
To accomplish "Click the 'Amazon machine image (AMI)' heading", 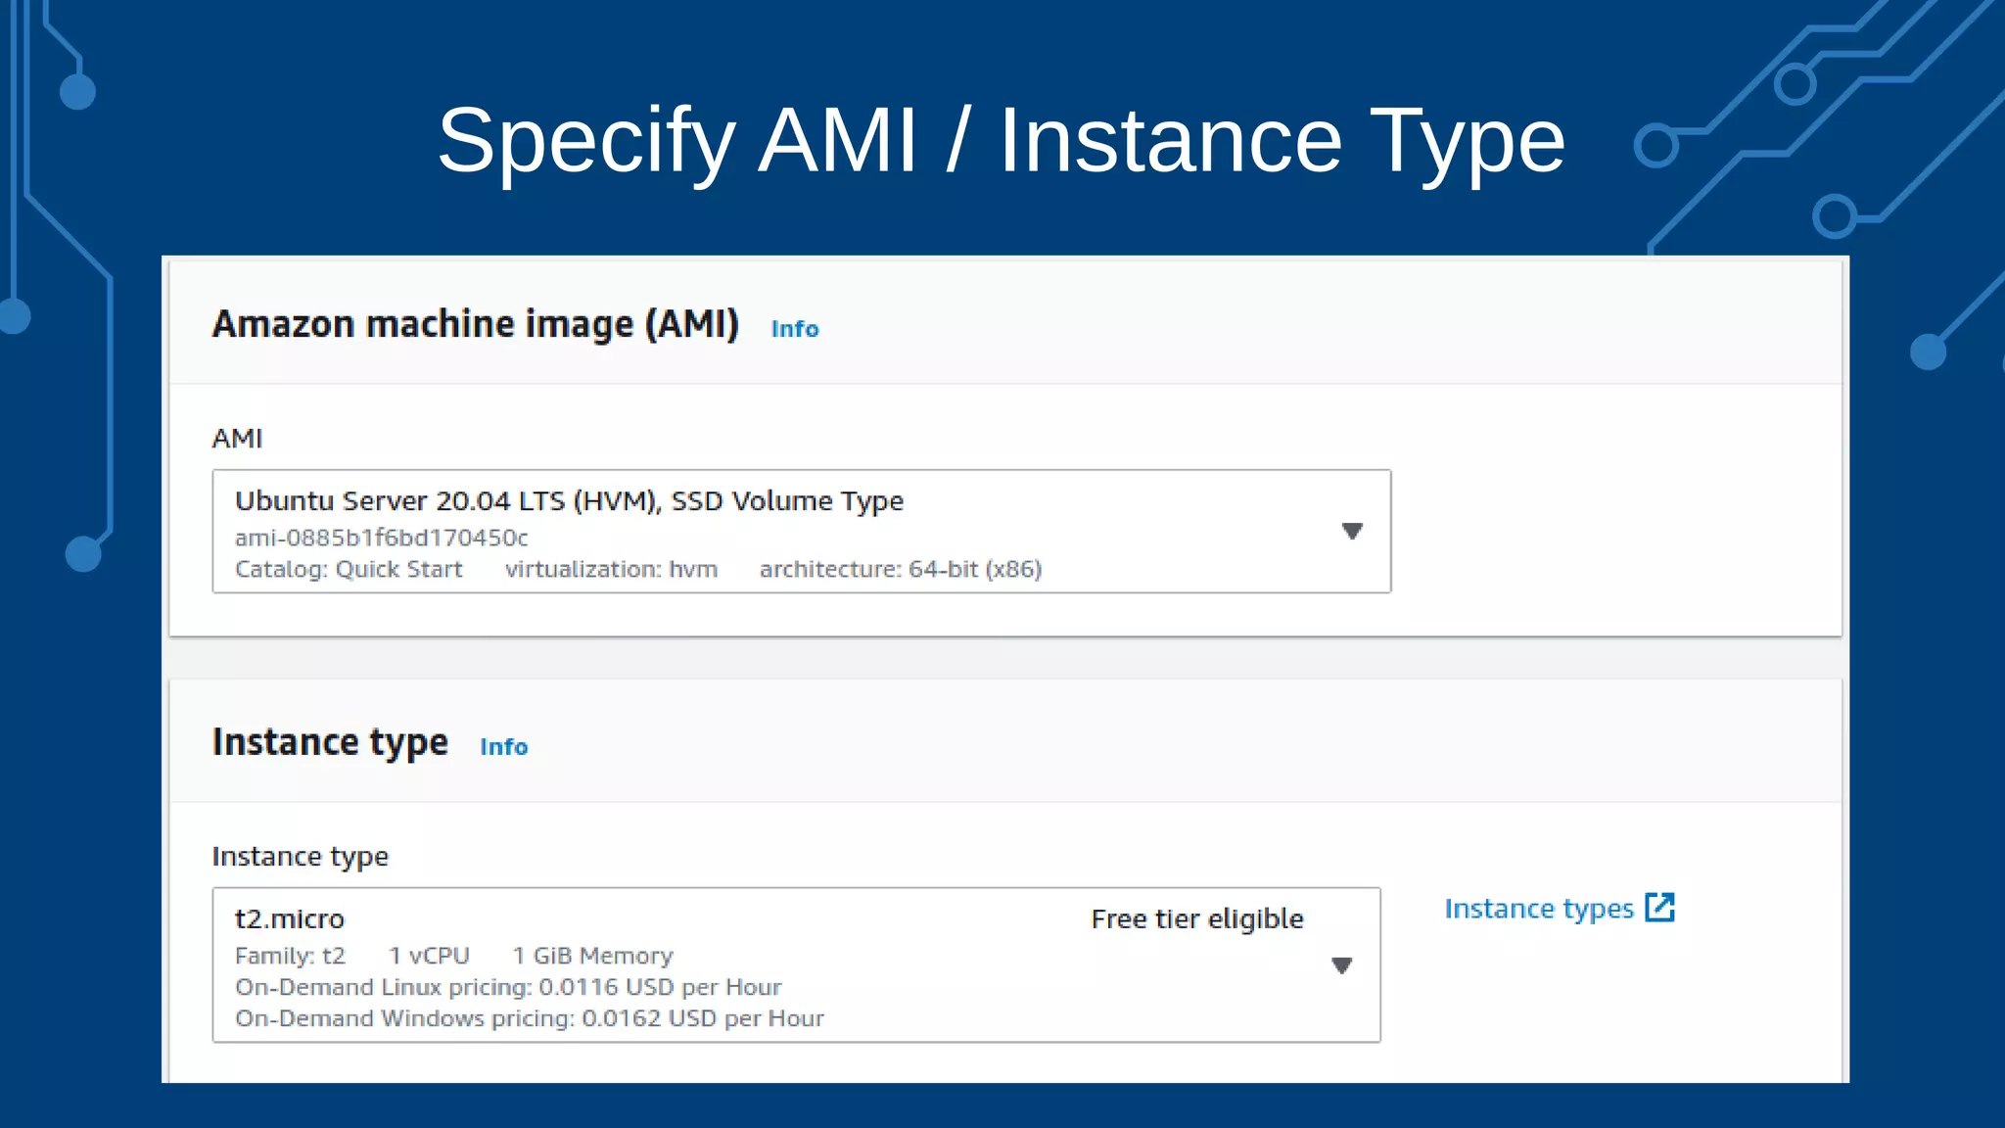I will point(476,324).
